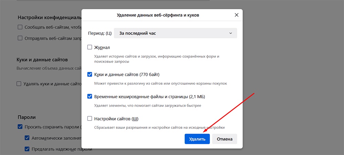Image resolution: width=344 pixels, height=155 pixels.
Task: Close the data deletion dialog with X
Action: [236, 15]
